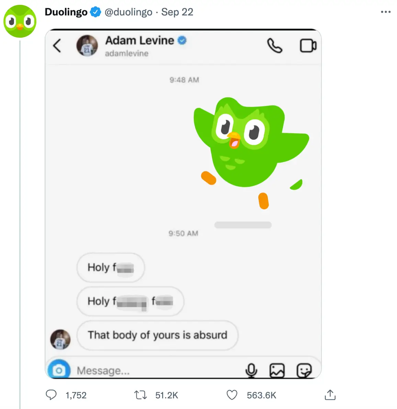Start a voice call with phone icon
Image resolution: width=397 pixels, height=409 pixels.
tap(274, 46)
